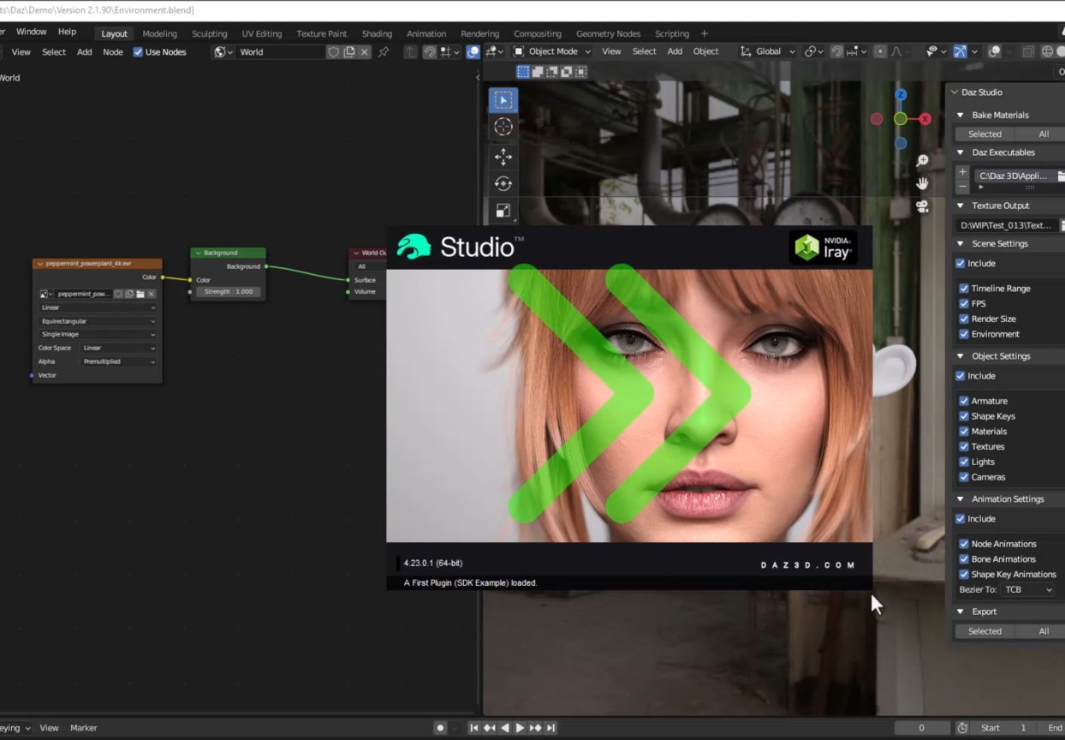
Task: Open the Equirectangular projection dropdown
Action: tap(98, 321)
